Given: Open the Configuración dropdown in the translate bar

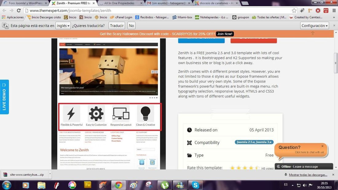Looking at the screenshot, I should click(x=315, y=26).
